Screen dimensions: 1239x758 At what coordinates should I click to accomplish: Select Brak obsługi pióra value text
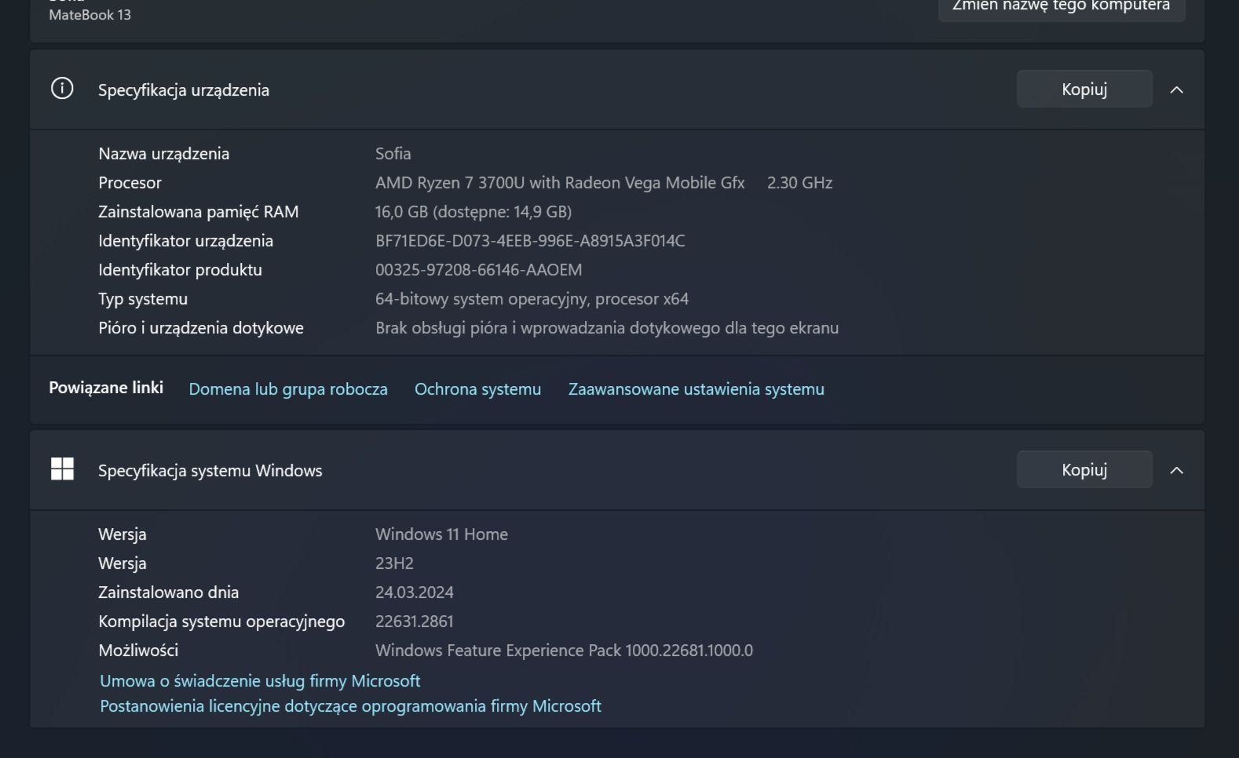point(607,328)
